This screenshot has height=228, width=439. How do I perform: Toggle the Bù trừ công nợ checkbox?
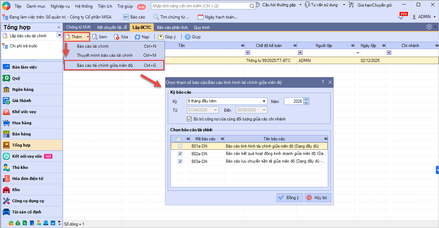tap(189, 119)
